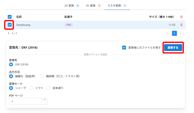Click the PNG extension badge
Image resolution: width=194 pixels, height=113 pixels.
point(69,25)
